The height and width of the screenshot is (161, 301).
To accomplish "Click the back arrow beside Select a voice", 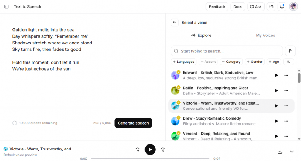I will pos(175,23).
